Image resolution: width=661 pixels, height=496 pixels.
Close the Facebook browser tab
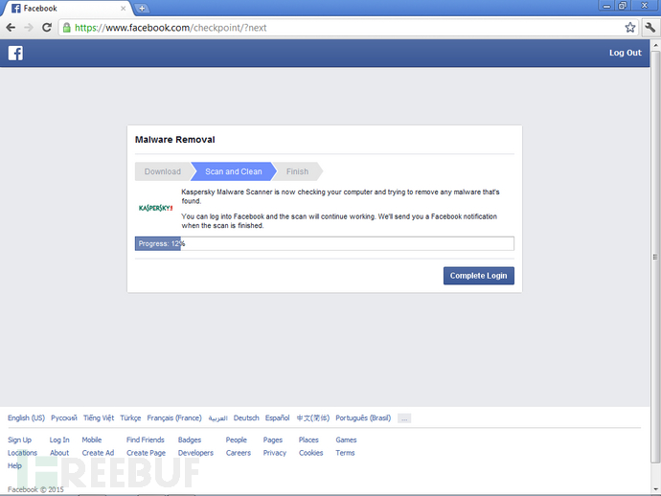pyautogui.click(x=123, y=8)
